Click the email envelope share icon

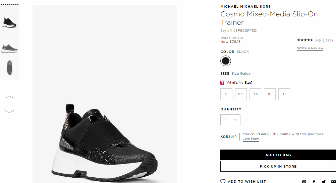coord(333,182)
